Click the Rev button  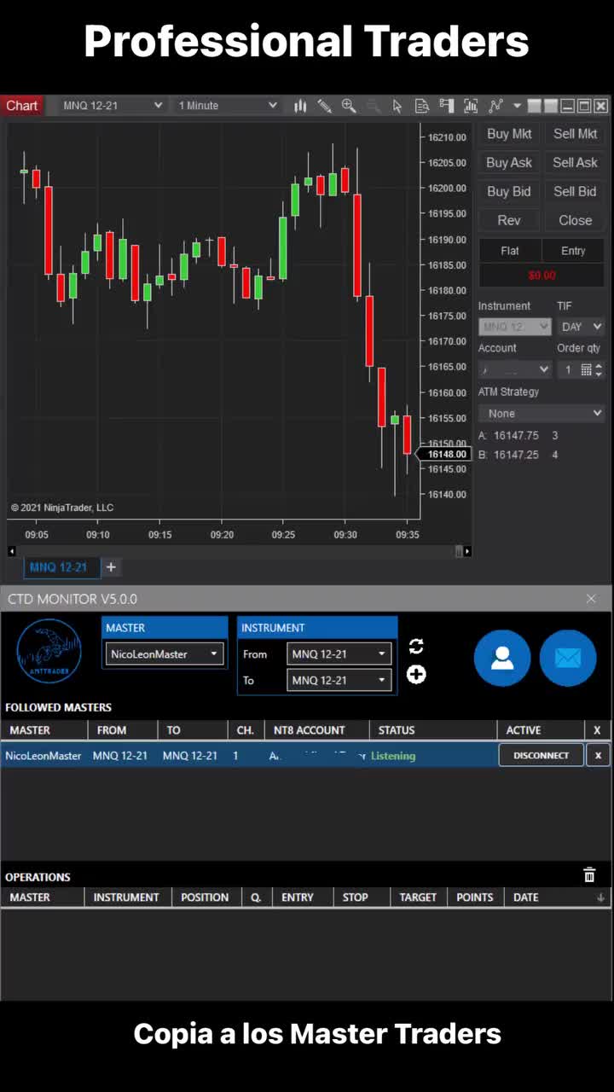coord(509,221)
